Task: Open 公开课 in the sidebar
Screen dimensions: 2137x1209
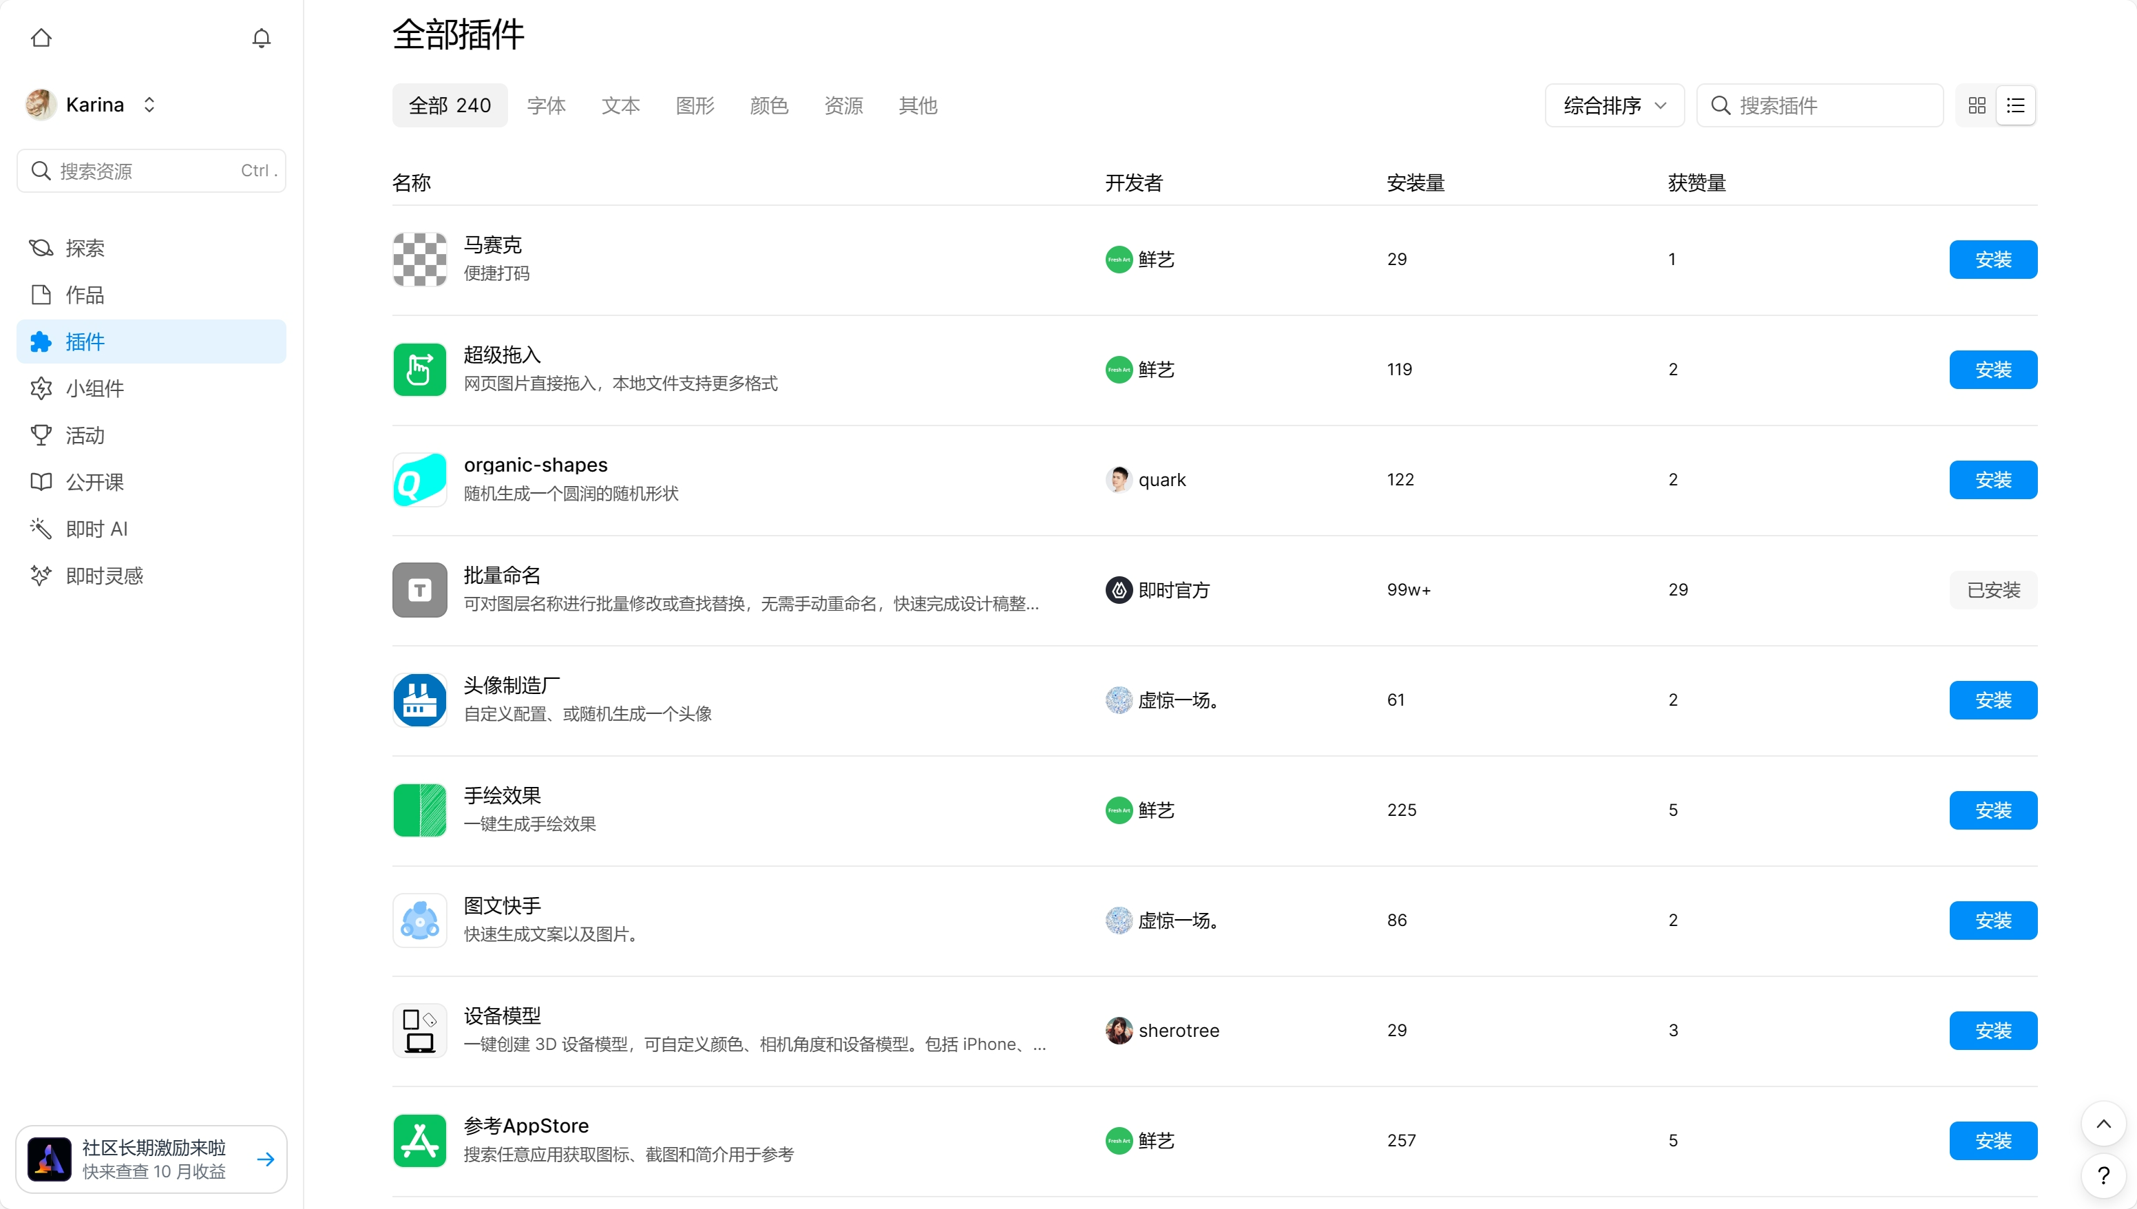Action: tap(151, 482)
